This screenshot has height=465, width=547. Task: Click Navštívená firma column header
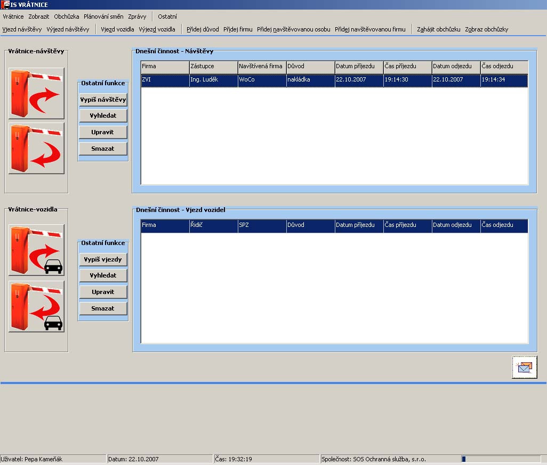[262, 67]
